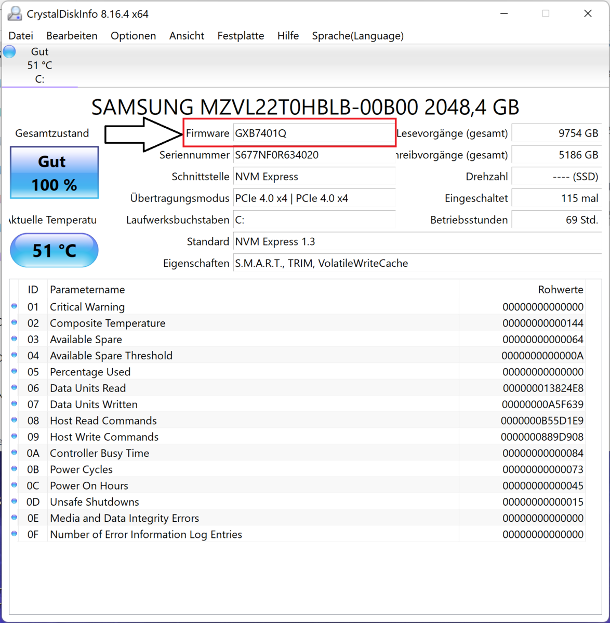This screenshot has height=623, width=610.
Task: Click the status dot for Controller Busy Time
Action: tap(14, 453)
